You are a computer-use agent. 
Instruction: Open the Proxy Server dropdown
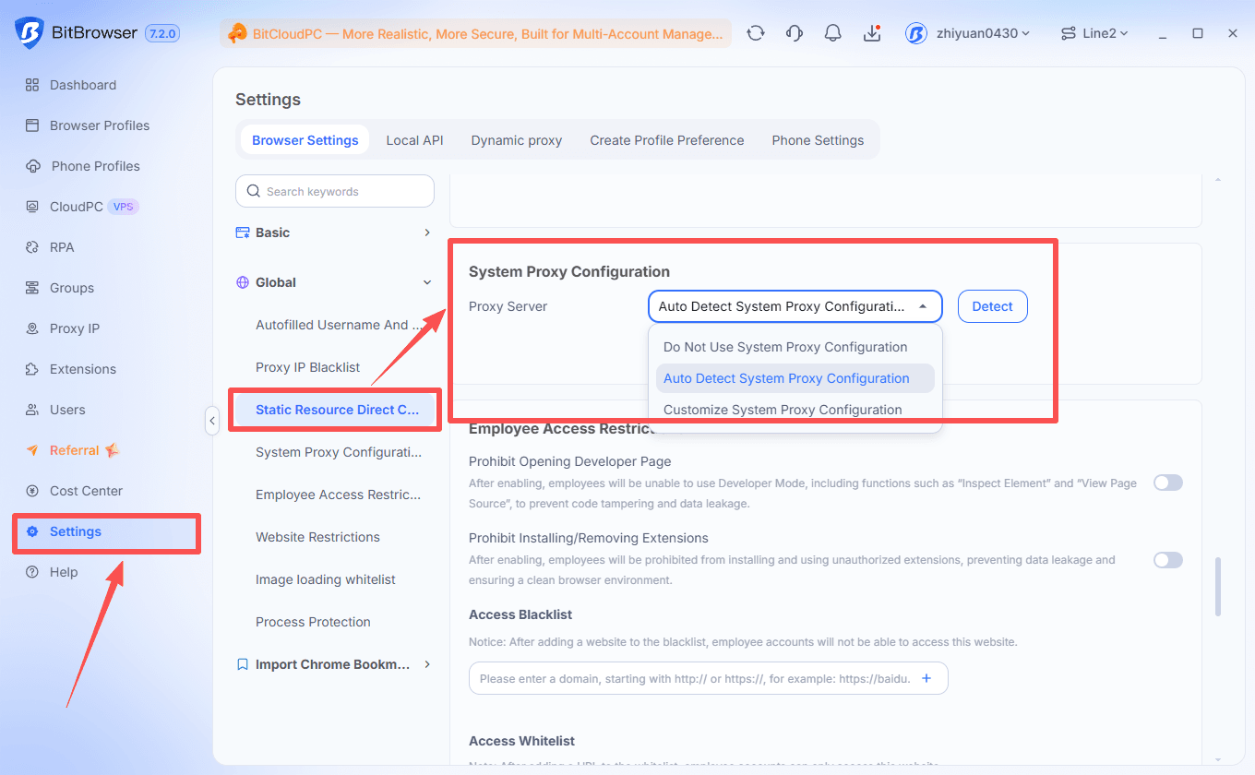tap(795, 306)
